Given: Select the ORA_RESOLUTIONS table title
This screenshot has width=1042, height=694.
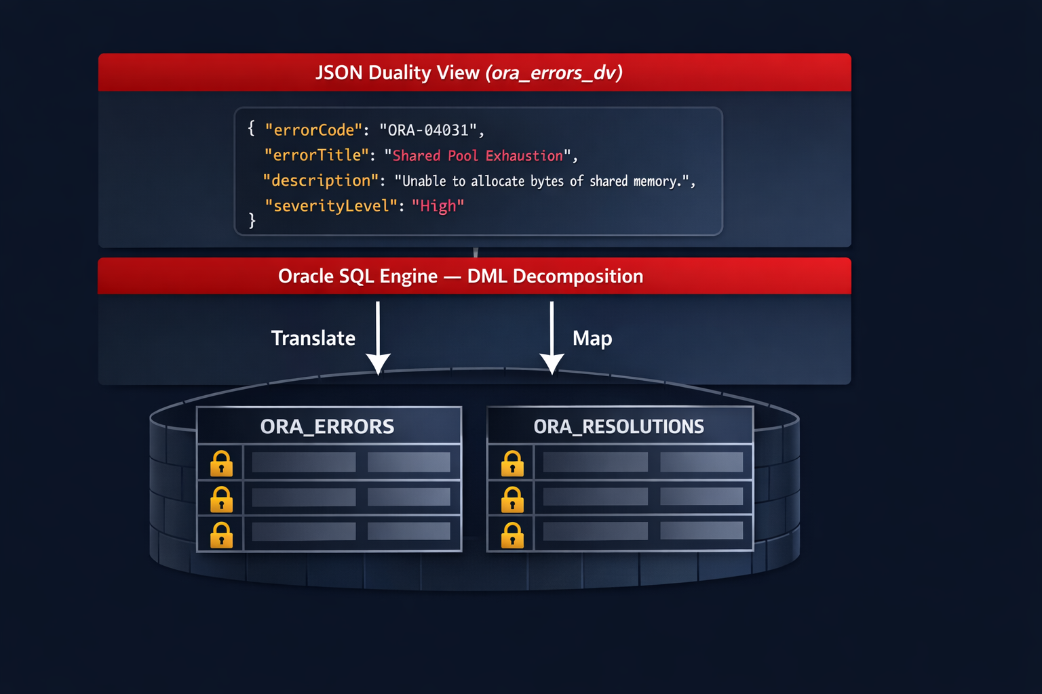Looking at the screenshot, I should [x=619, y=426].
